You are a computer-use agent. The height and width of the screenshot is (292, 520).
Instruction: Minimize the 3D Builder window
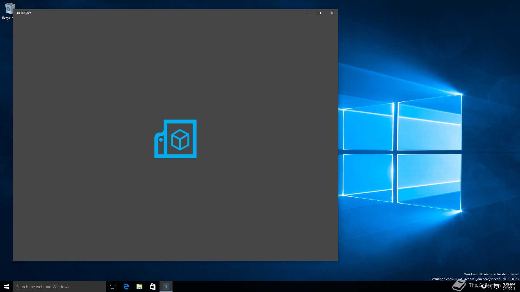coord(307,13)
